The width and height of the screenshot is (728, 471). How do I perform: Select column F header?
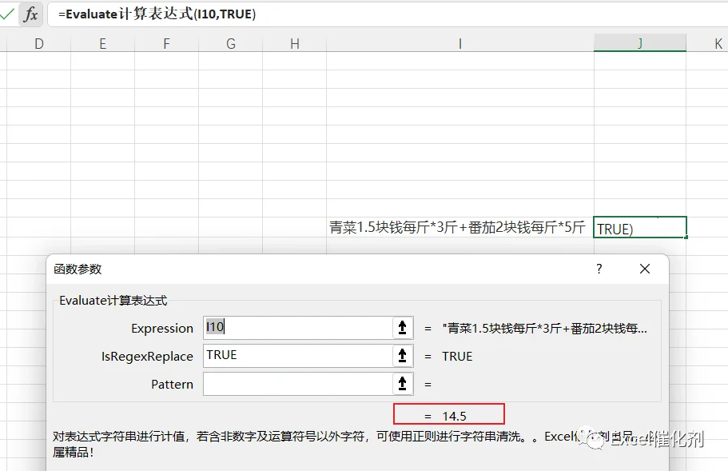click(x=167, y=44)
